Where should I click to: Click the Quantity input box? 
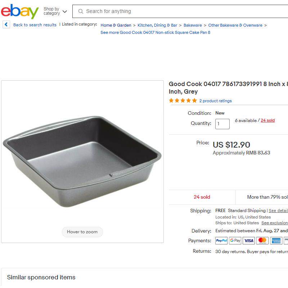[x=222, y=124]
